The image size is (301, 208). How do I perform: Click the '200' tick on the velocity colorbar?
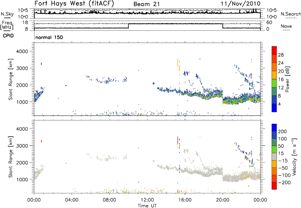tap(283, 131)
